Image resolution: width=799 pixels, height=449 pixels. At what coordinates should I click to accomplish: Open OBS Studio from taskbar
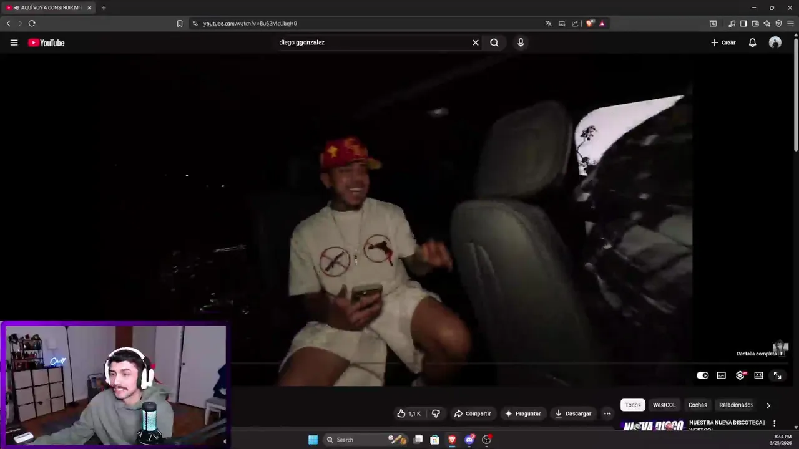pos(486,440)
